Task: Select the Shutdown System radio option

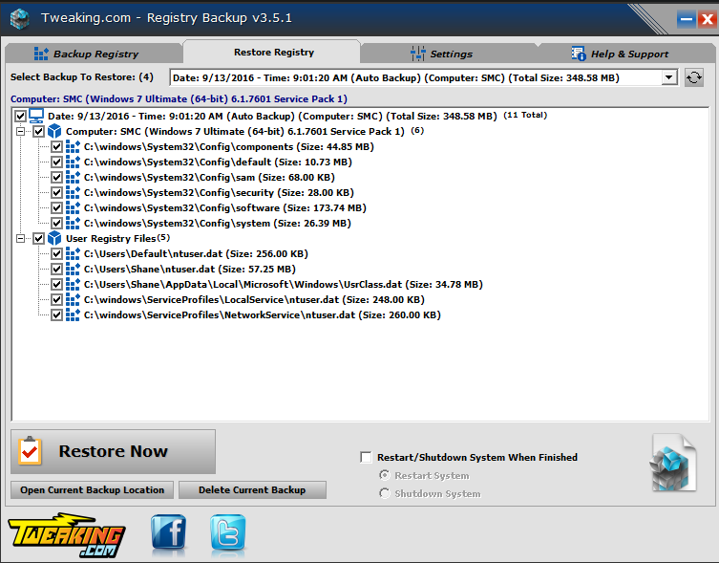Action: [x=385, y=493]
